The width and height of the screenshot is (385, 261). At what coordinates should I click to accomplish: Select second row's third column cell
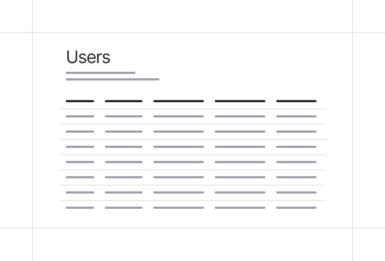coord(178,132)
